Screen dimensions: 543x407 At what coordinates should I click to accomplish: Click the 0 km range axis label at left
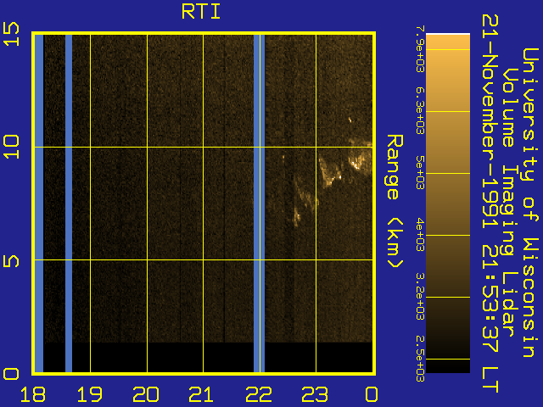point(11,374)
